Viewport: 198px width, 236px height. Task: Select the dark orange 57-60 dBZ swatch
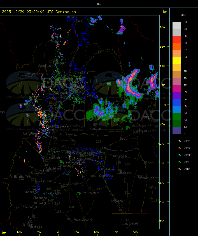(x=177, y=46)
